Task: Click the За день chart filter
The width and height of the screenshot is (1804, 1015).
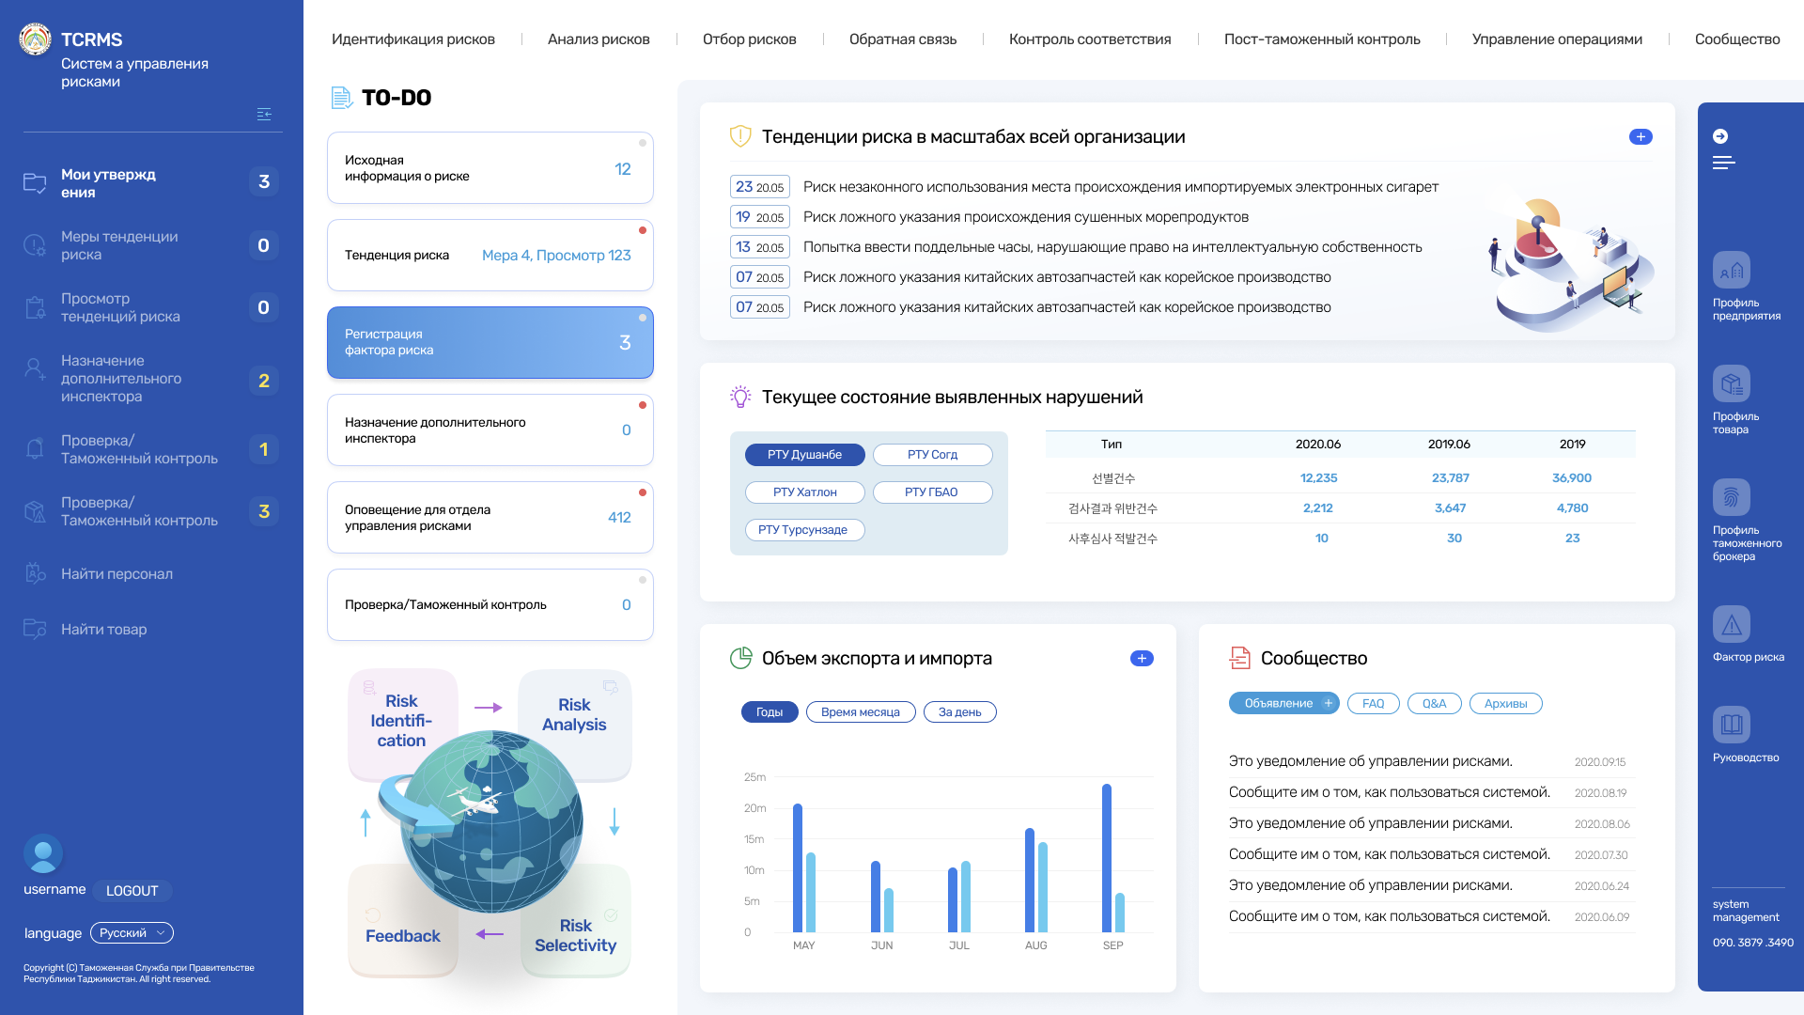Action: tap(959, 712)
